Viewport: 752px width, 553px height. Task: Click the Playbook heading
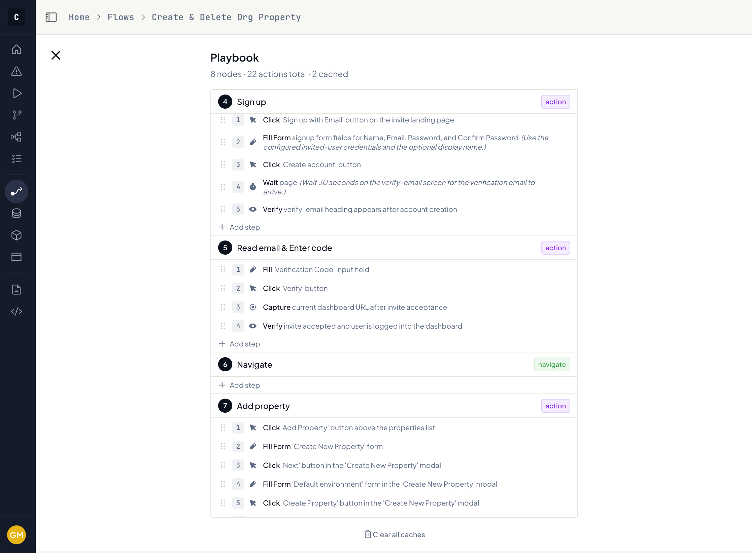[x=235, y=58]
